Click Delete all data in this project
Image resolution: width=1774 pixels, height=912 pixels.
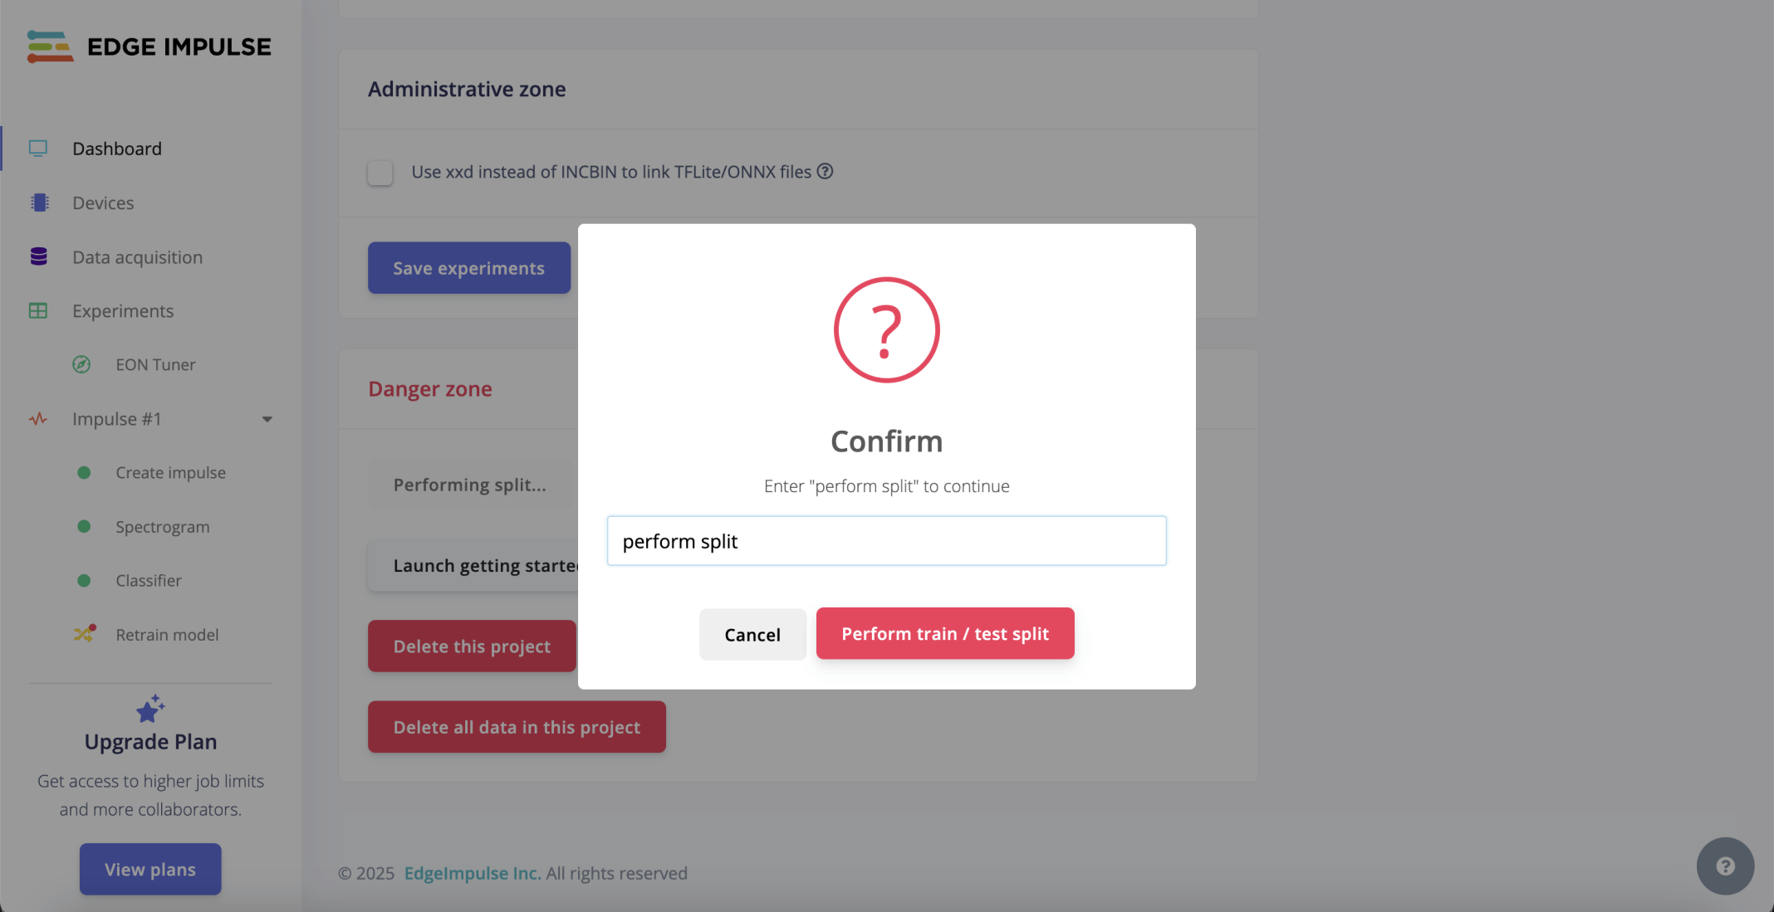[517, 727]
